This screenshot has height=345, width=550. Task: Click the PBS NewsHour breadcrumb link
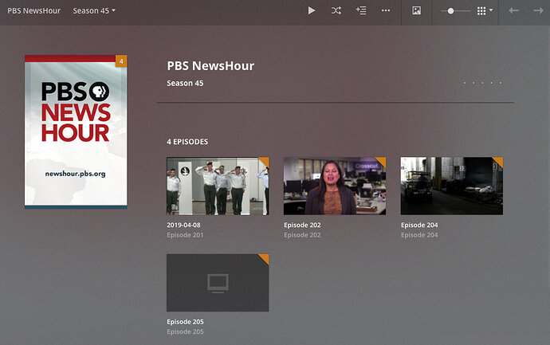pyautogui.click(x=34, y=11)
